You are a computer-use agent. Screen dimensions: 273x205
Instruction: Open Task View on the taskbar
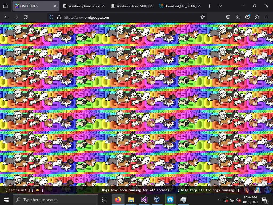pos(105,200)
